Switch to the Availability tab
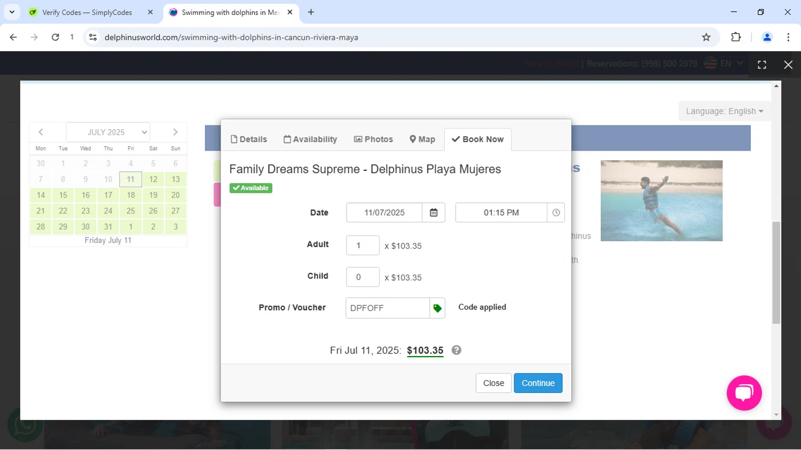This screenshot has width=801, height=450. click(310, 139)
